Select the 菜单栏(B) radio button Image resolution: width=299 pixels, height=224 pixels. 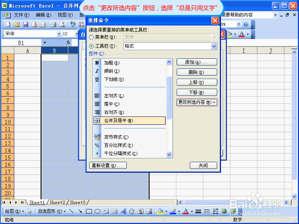pos(91,37)
